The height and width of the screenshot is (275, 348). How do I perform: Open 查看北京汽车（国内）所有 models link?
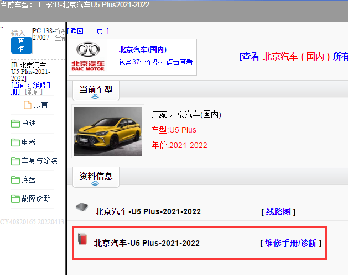(x=293, y=56)
